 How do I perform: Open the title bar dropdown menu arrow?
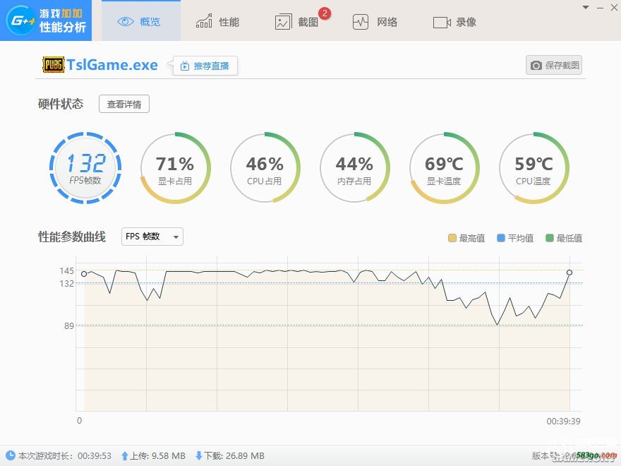(x=585, y=7)
